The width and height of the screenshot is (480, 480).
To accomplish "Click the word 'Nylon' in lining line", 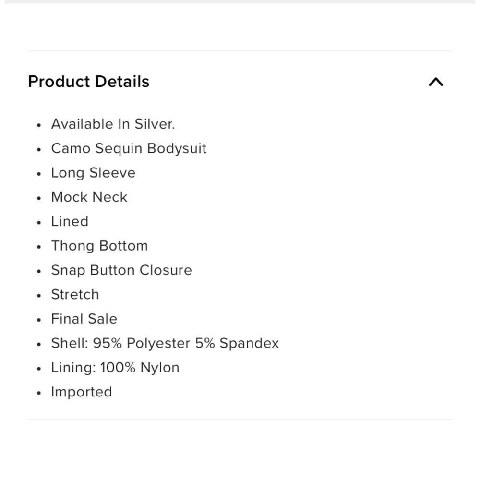I will pyautogui.click(x=160, y=368).
